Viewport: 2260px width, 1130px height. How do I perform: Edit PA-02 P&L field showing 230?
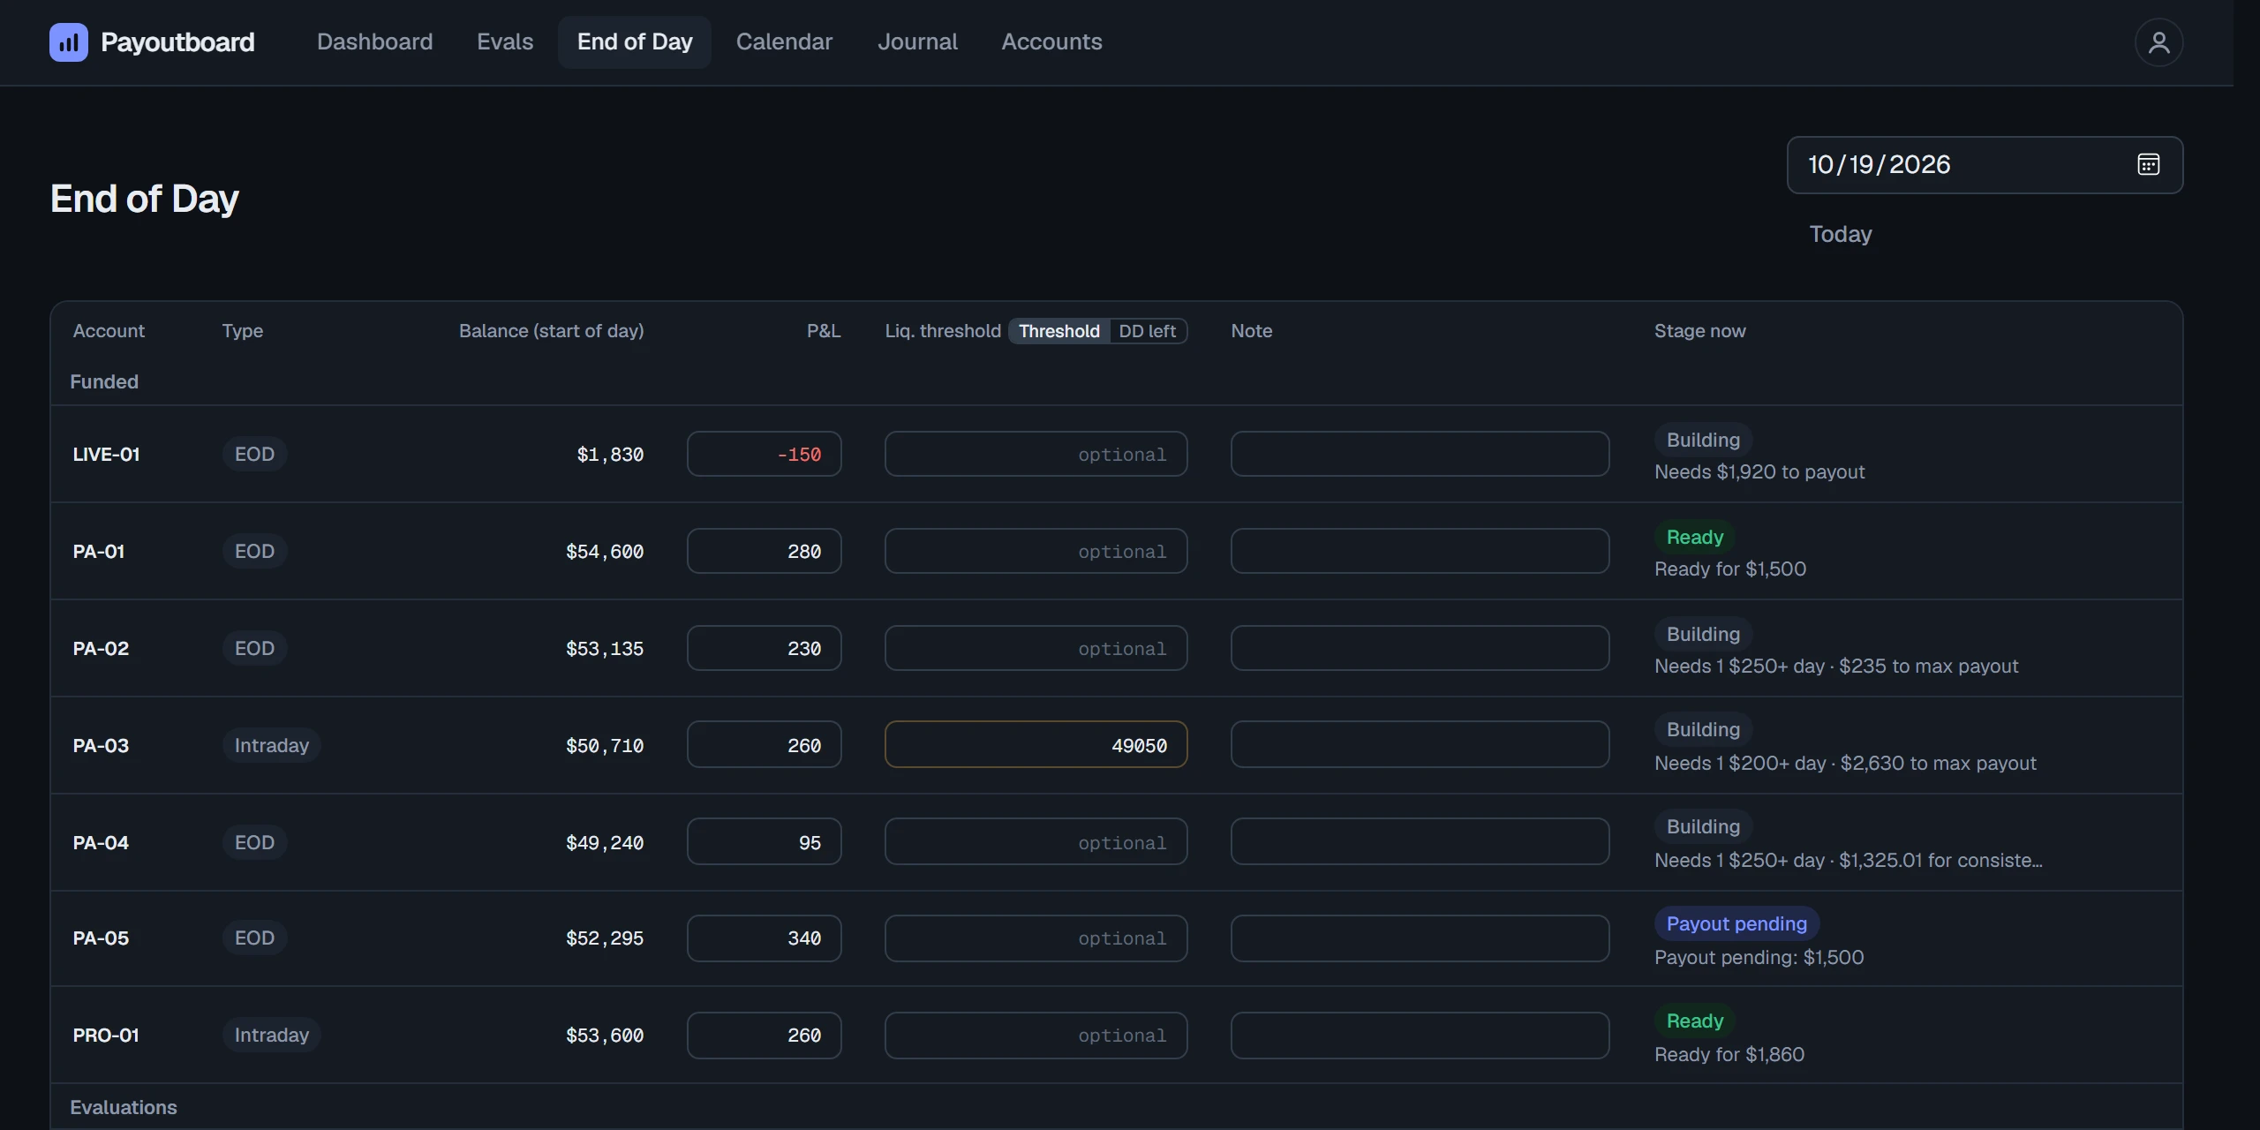[x=764, y=648]
